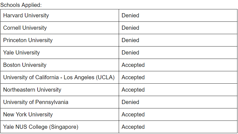
Task: Click the 'Yale University' table cell
Action: tap(22, 53)
